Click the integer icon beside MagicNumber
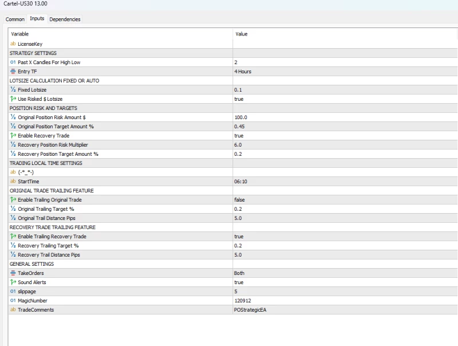Viewport: 458px width, 346px height. click(x=13, y=301)
